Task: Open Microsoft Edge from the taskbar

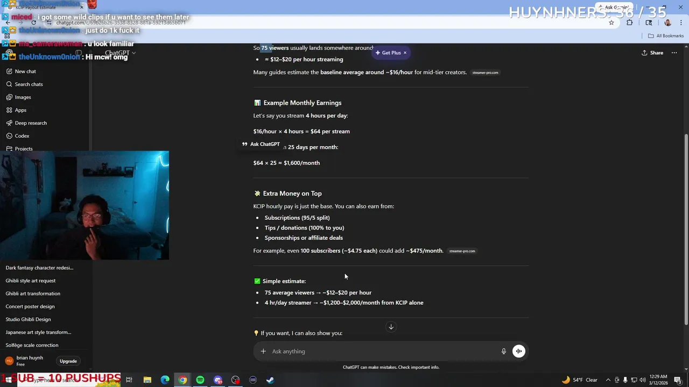Action: pyautogui.click(x=165, y=380)
